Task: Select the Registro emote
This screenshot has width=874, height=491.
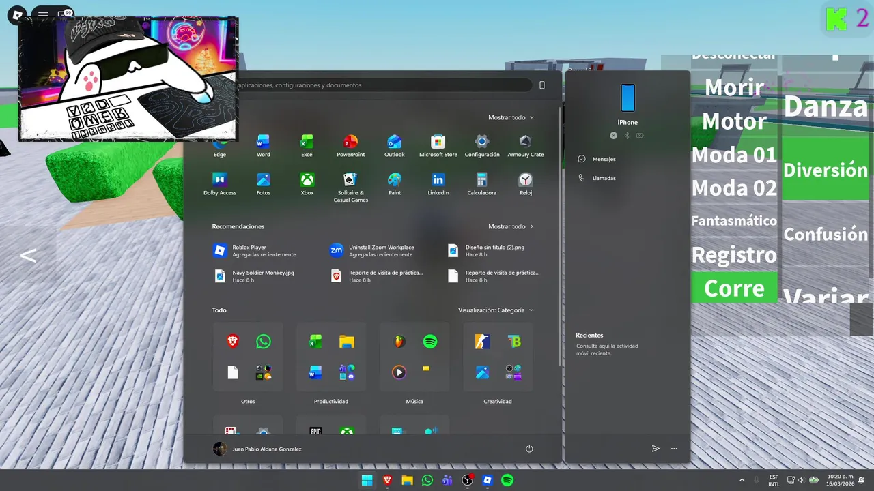Action: pyautogui.click(x=734, y=255)
